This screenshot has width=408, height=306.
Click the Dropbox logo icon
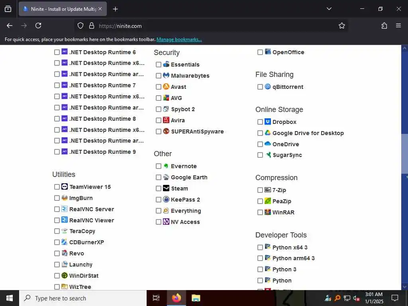(x=268, y=122)
